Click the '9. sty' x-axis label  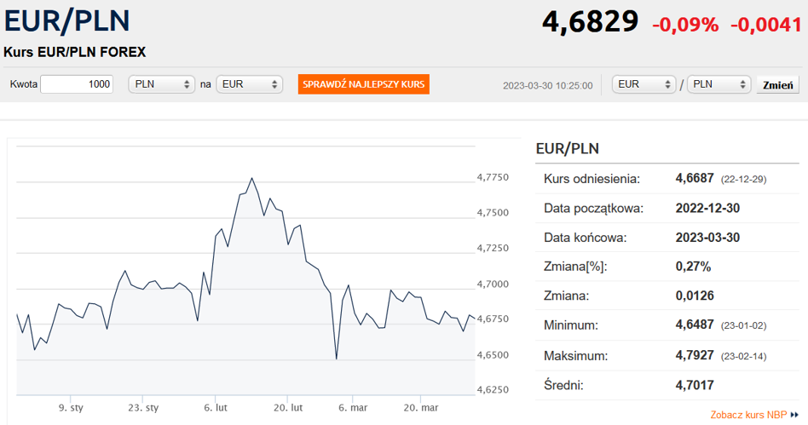71,408
